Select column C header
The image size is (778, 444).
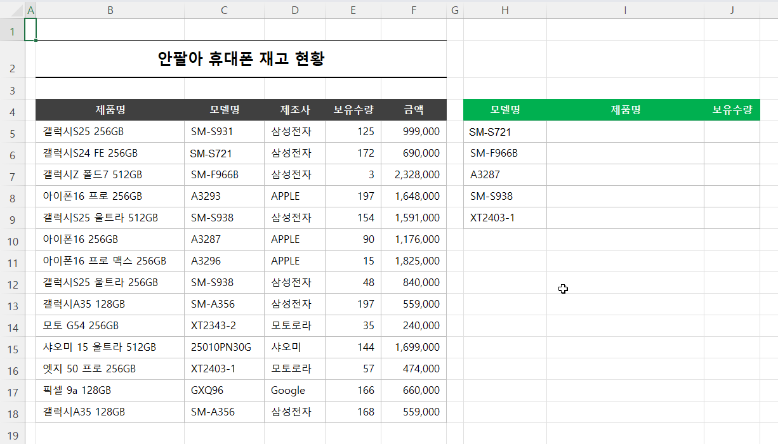click(224, 10)
